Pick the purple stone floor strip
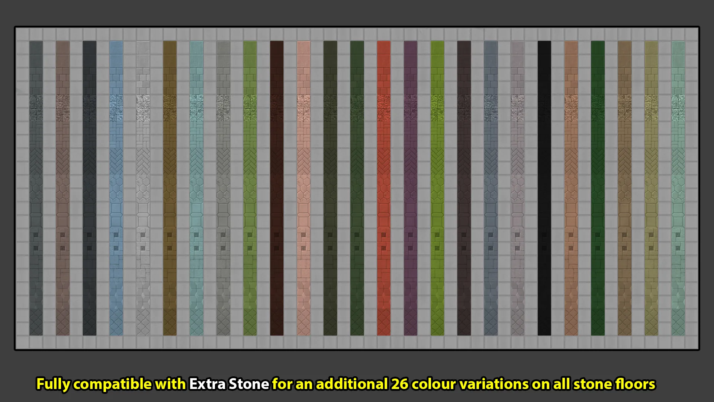714x402 pixels. [x=411, y=188]
